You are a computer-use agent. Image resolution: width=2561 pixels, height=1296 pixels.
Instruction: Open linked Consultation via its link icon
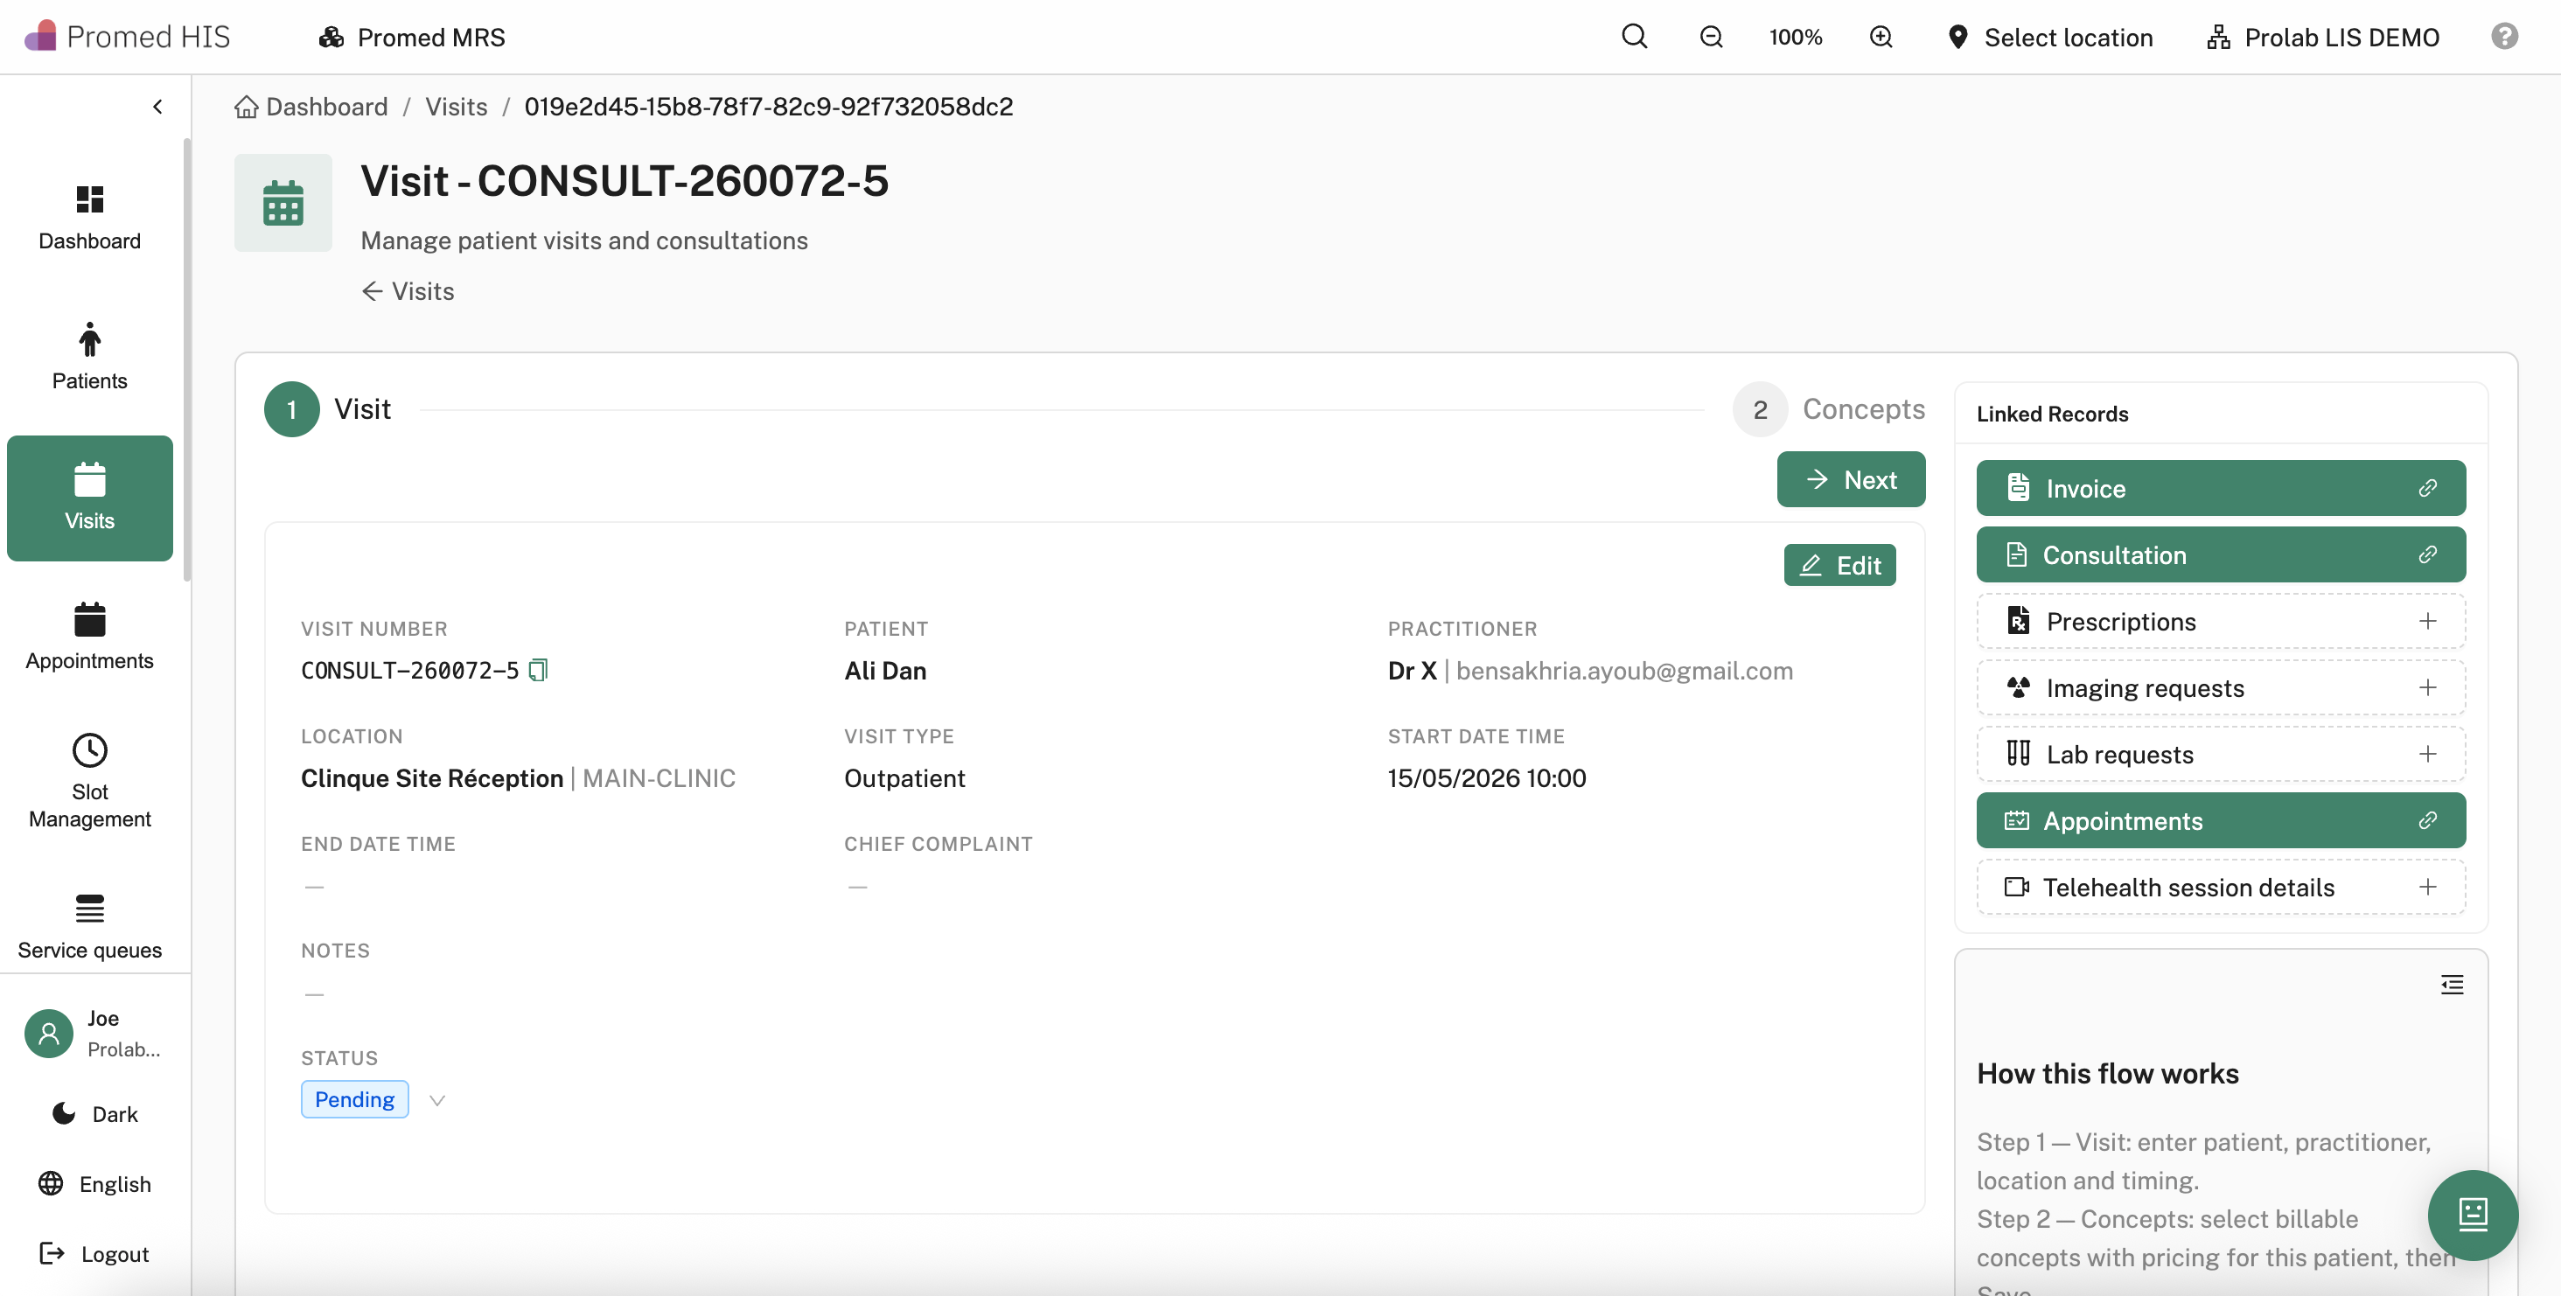point(2427,554)
